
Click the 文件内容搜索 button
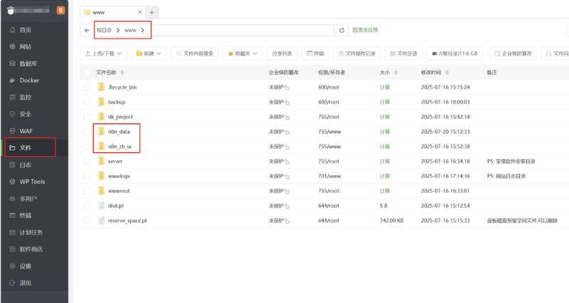(195, 53)
